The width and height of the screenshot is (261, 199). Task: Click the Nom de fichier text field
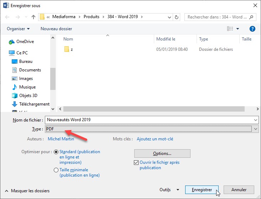tap(150, 120)
